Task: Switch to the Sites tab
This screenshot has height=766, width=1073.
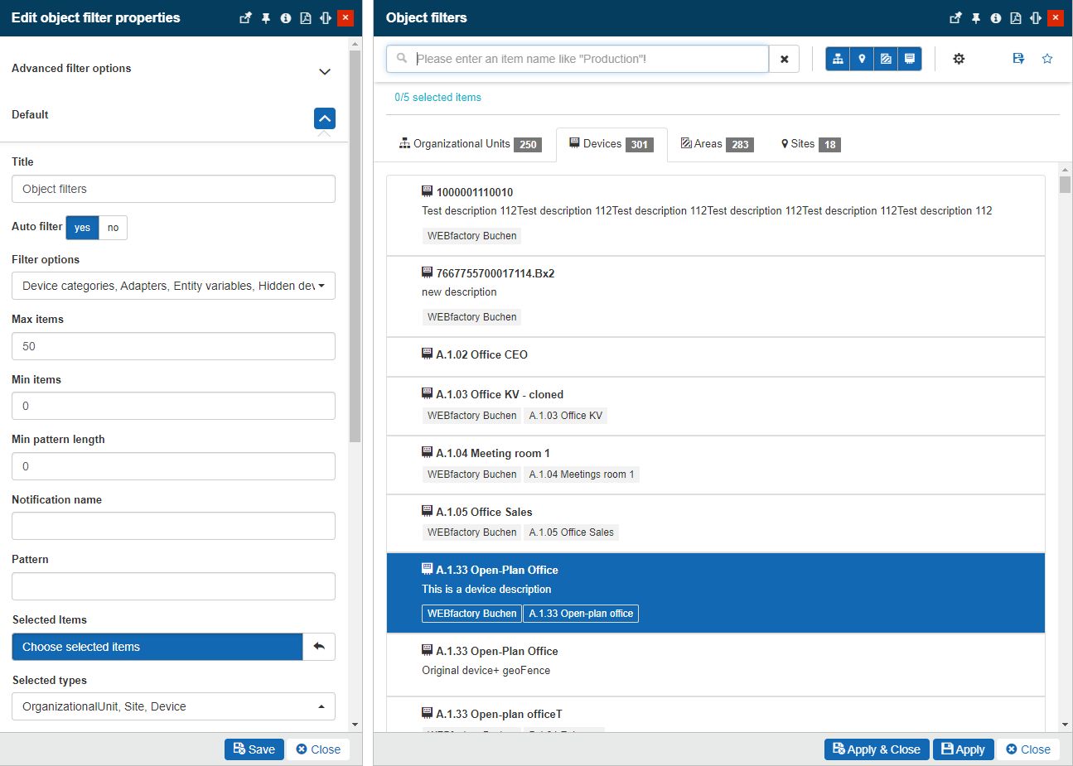Action: tap(810, 144)
